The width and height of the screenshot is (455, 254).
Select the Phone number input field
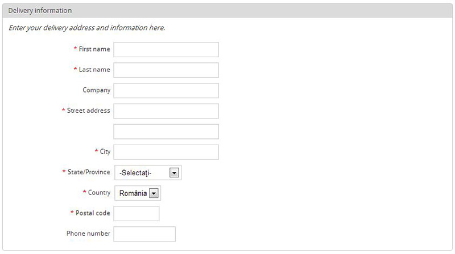[144, 234]
